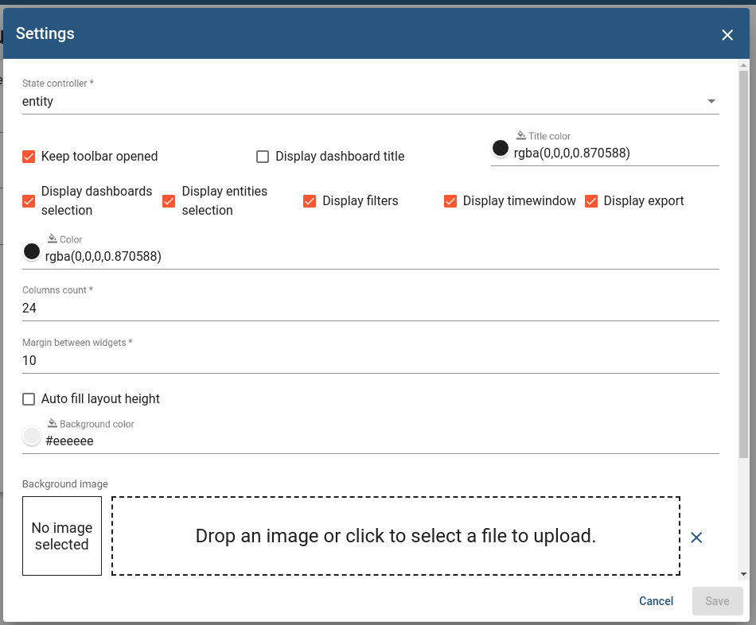The width and height of the screenshot is (756, 625).
Task: Click the upload icon beside the Color label
Action: click(x=53, y=239)
